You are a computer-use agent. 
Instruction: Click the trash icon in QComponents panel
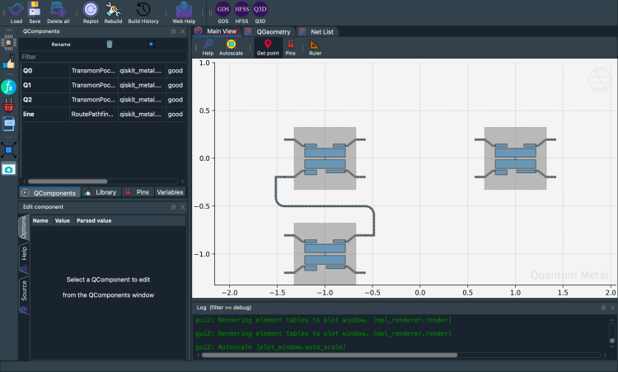pyautogui.click(x=110, y=45)
